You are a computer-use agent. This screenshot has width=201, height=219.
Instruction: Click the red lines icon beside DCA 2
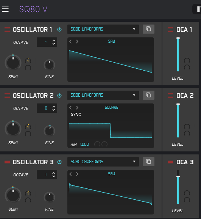pyautogui.click(x=170, y=96)
